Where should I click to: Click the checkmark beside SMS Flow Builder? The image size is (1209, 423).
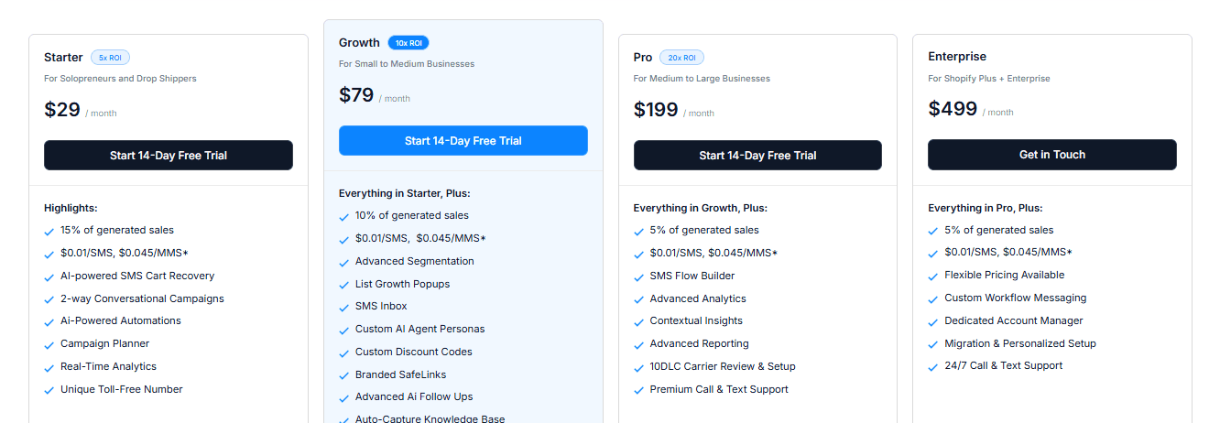coord(639,277)
